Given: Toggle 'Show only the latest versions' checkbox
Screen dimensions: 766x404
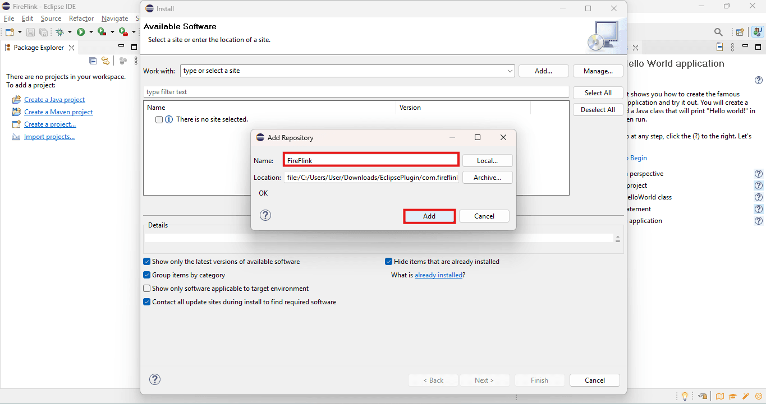Looking at the screenshot, I should (147, 262).
